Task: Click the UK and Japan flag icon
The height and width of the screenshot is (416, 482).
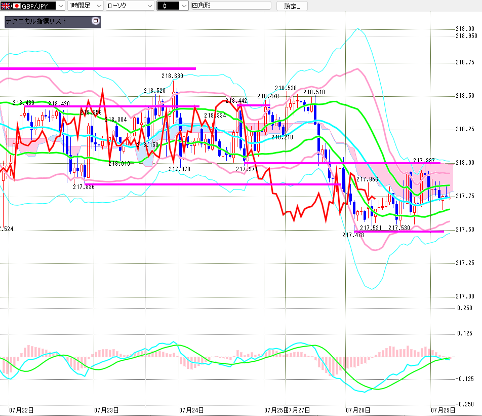Action: [11, 6]
